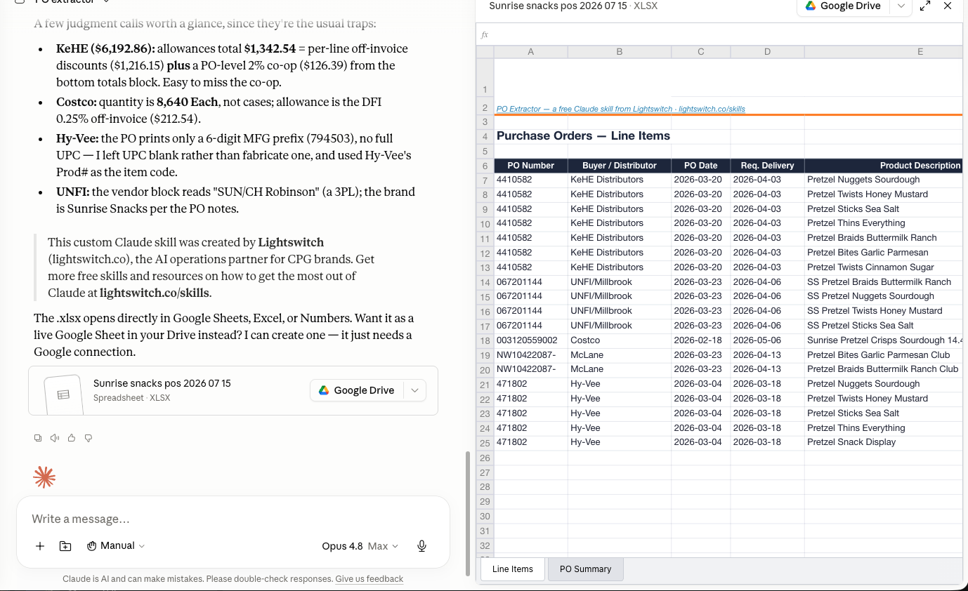This screenshot has width=968, height=591.
Task: Select Pretzel Braids Buttermilk Ranch Club cell
Action: coord(884,369)
